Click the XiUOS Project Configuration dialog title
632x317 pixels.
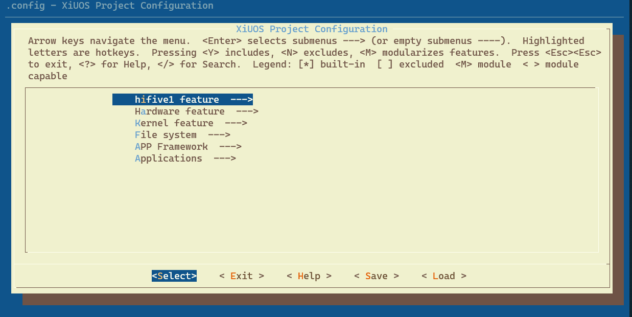312,29
